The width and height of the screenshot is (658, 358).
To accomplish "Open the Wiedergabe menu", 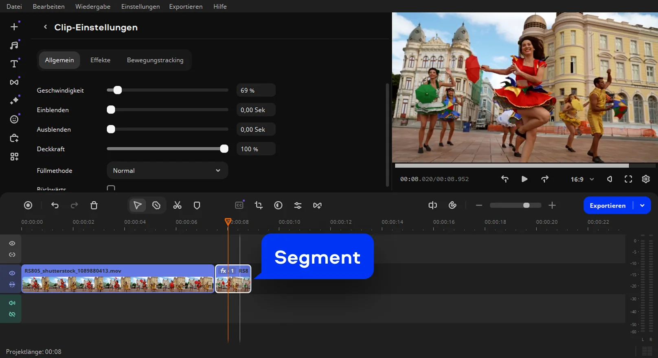I will click(93, 7).
